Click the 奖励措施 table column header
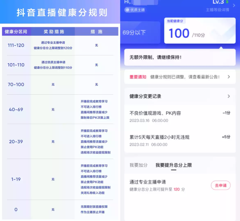This screenshot has width=240, height=221. point(54,32)
